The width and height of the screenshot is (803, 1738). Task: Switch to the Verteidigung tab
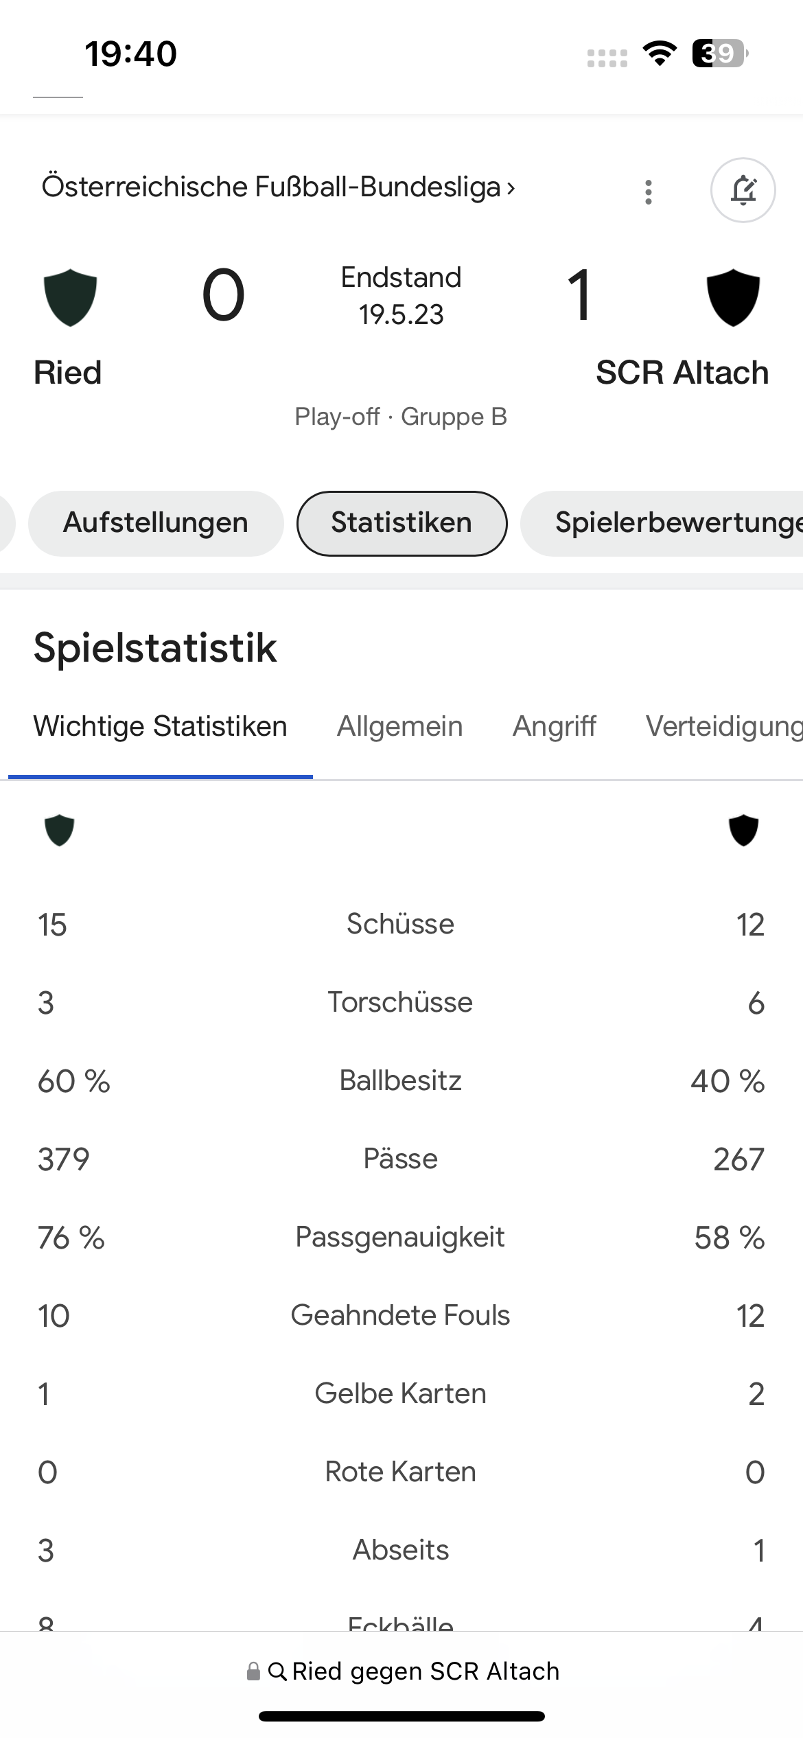pos(724,726)
